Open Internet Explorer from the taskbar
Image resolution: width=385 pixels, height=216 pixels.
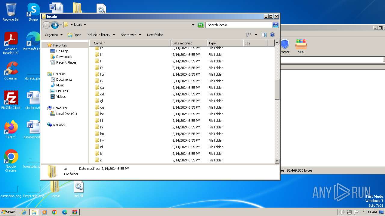tap(24, 212)
